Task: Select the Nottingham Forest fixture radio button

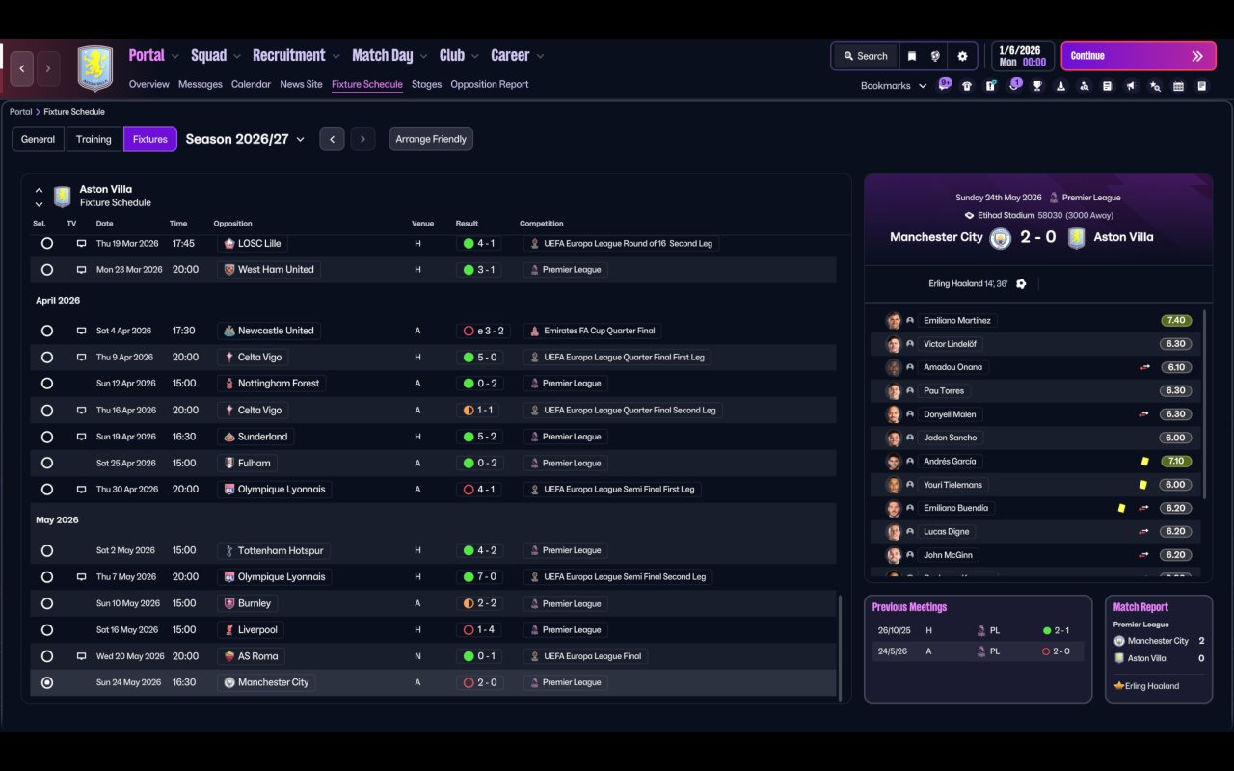Action: tap(47, 384)
